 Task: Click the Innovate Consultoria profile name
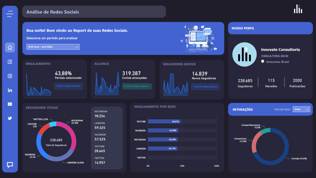coord(280,50)
